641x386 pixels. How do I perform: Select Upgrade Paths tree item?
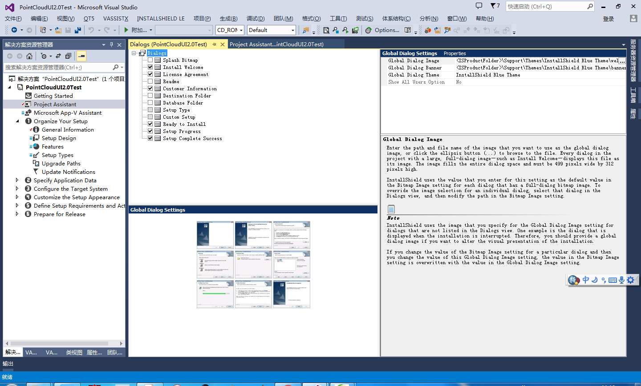click(61, 163)
